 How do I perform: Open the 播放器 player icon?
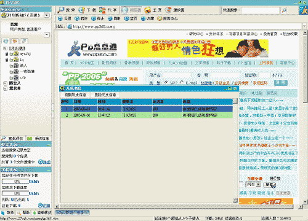175,10
